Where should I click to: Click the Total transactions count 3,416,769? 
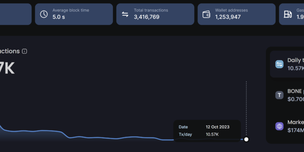click(x=147, y=17)
